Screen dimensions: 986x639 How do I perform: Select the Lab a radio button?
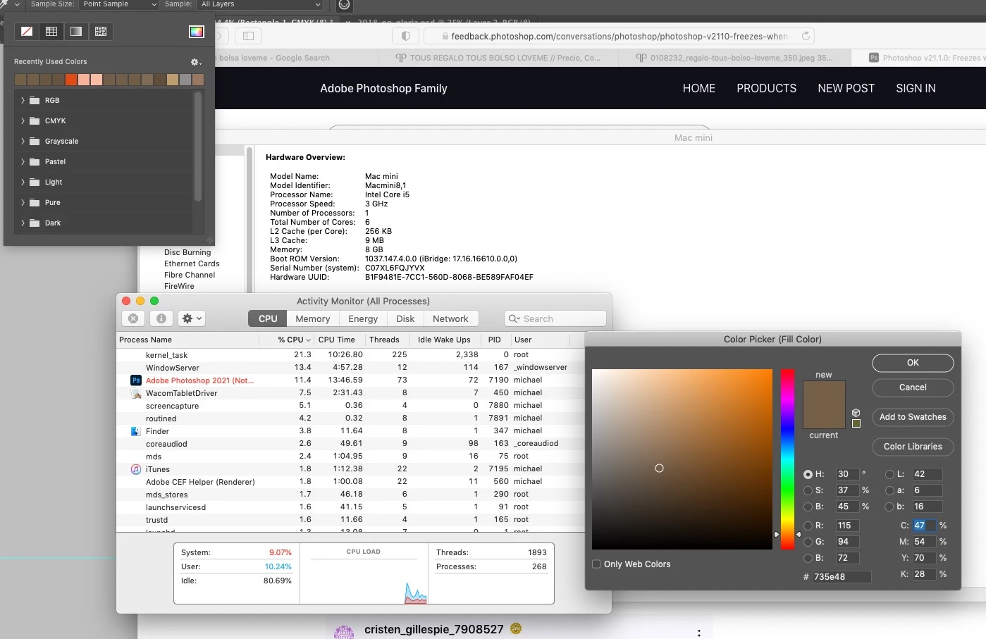[x=889, y=490]
